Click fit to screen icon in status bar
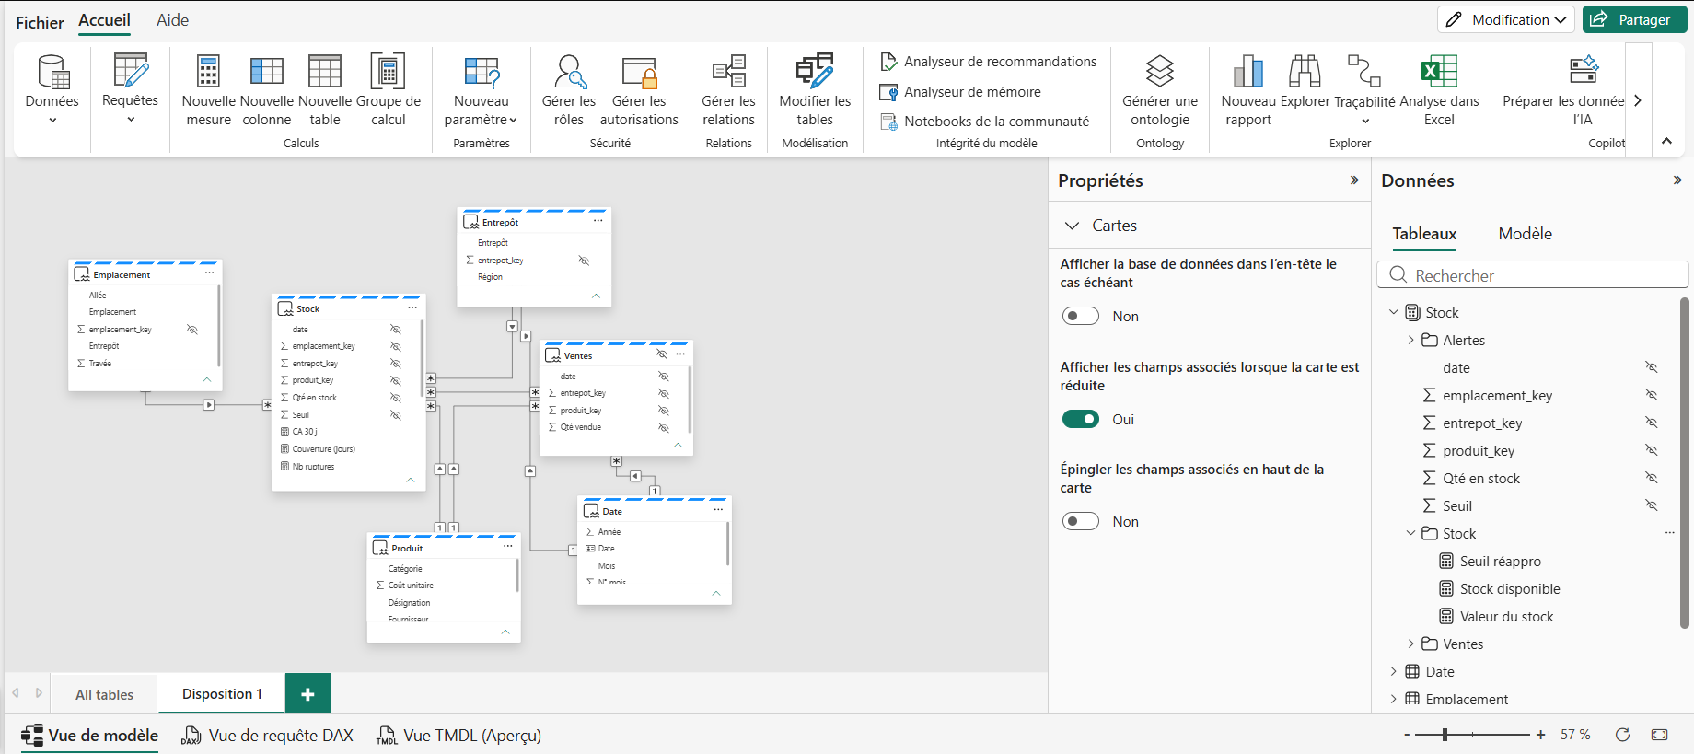 [1660, 735]
